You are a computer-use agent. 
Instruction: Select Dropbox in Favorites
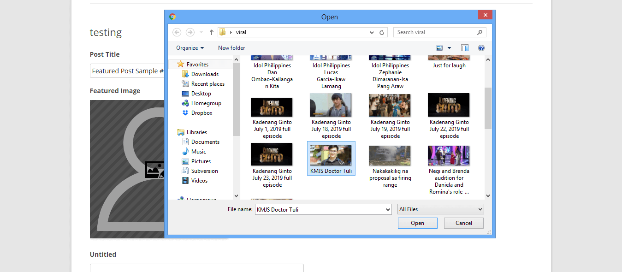click(201, 113)
